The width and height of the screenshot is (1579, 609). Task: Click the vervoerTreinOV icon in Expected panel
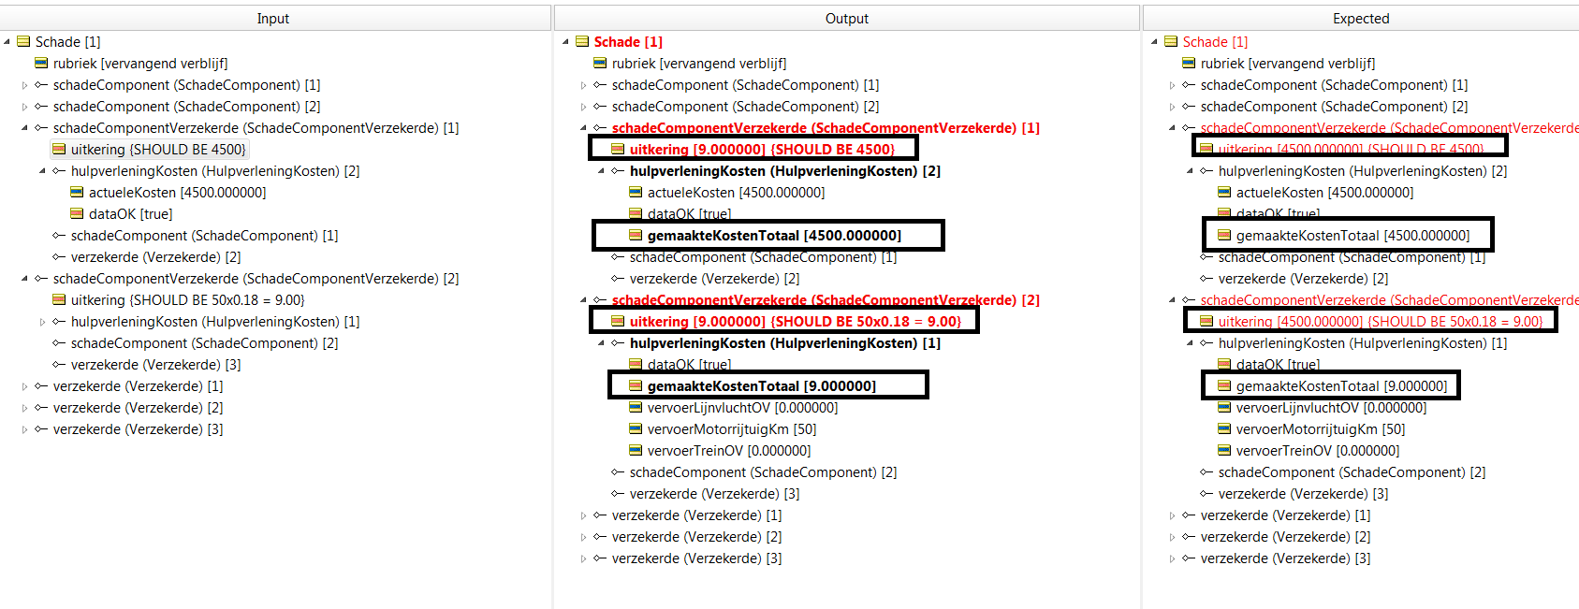pyautogui.click(x=1224, y=450)
